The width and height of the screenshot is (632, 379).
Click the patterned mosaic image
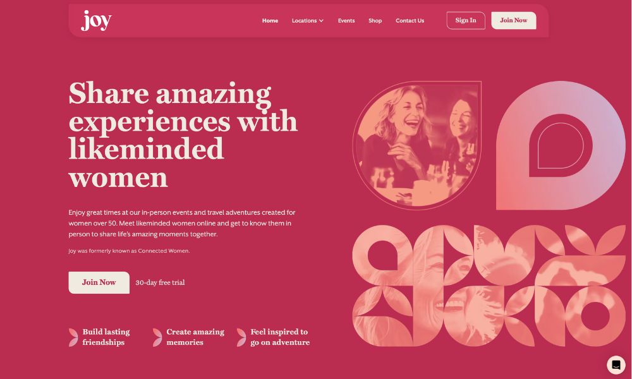coord(489,286)
